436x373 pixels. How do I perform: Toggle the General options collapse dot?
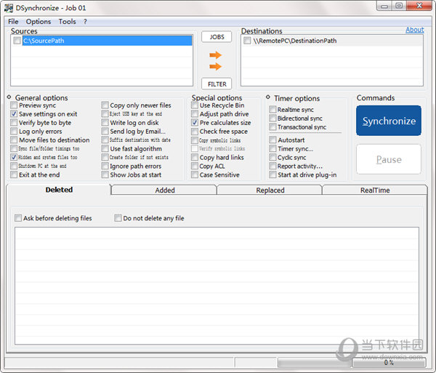coord(9,97)
